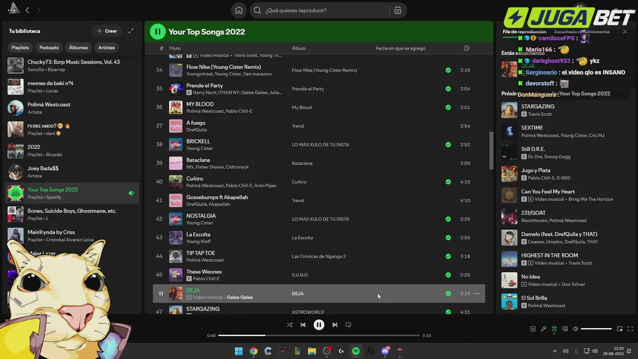
Task: Open Las Crónicas de Ngangu 2 album
Action: click(x=319, y=256)
